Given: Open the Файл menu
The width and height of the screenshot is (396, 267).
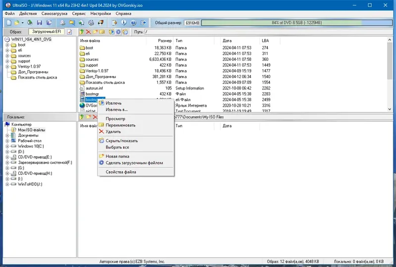Looking at the screenshot, I should [9, 14].
